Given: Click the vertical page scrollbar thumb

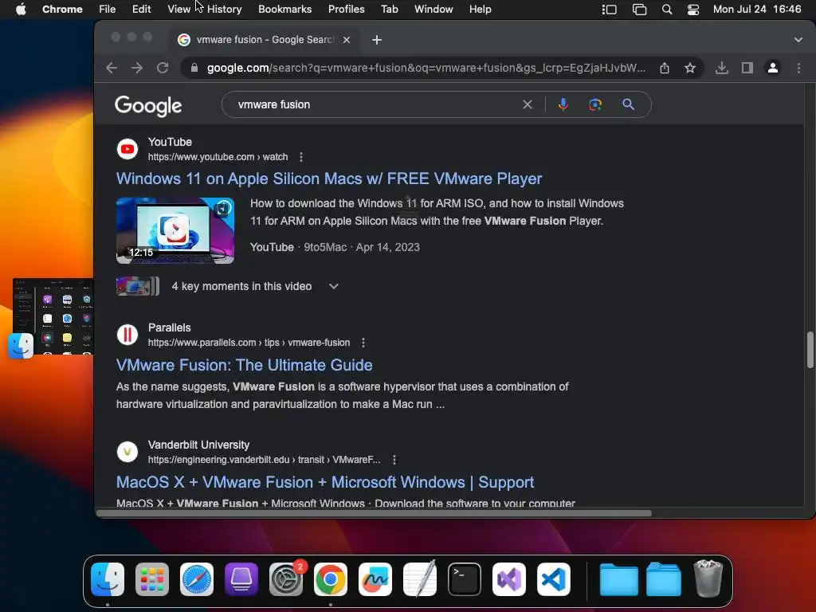Looking at the screenshot, I should tap(810, 350).
